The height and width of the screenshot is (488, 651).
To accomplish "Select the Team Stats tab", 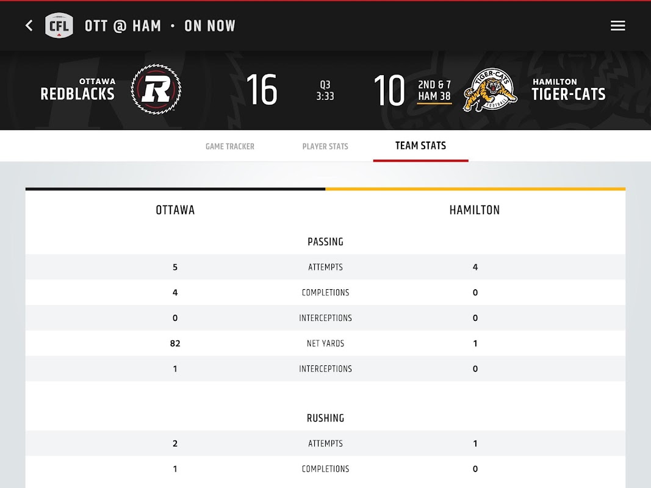I will click(420, 146).
